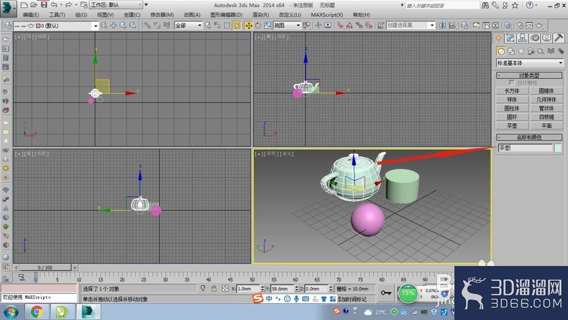Click the Windows Start button
The width and height of the screenshot is (568, 320).
coord(11,311)
